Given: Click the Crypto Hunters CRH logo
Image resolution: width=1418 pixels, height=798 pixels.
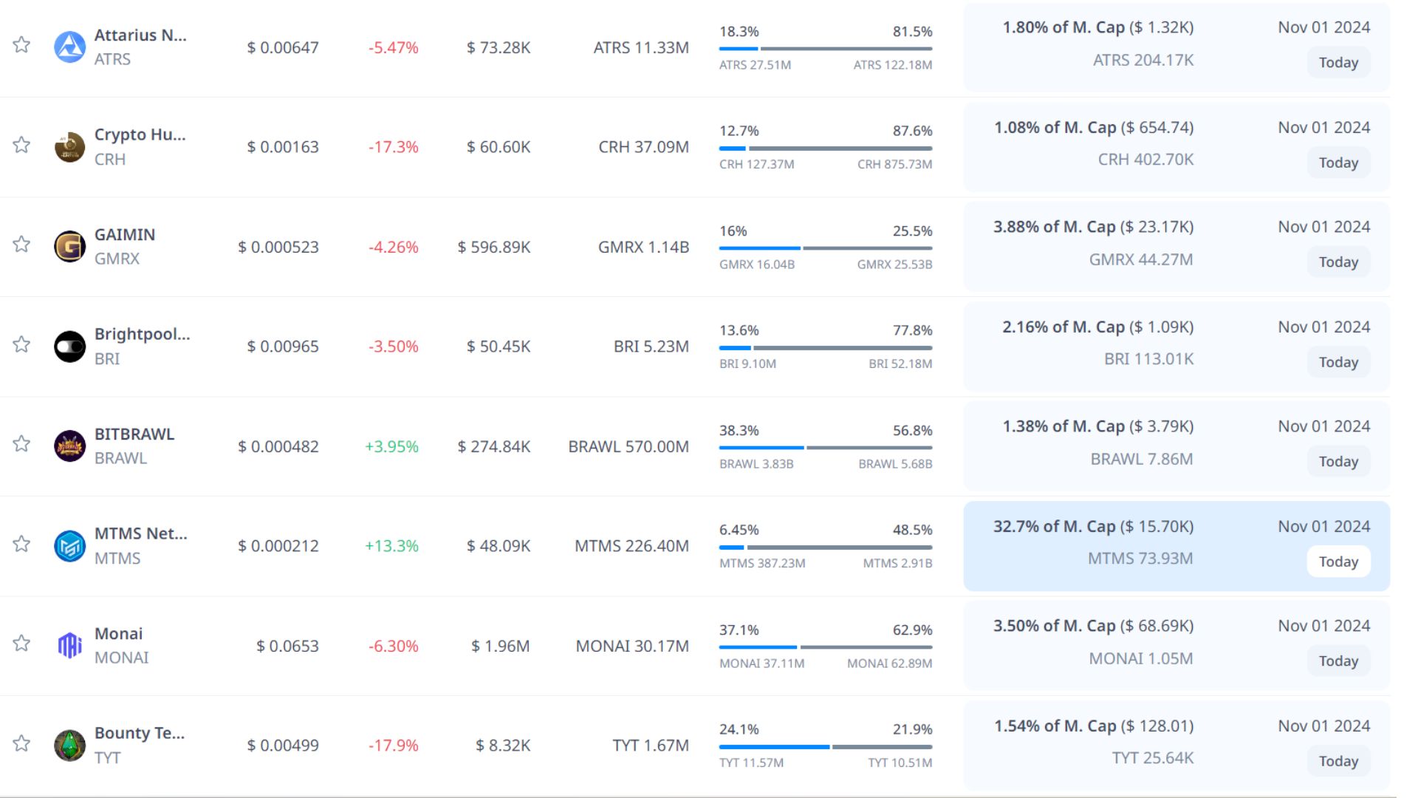Looking at the screenshot, I should click(x=69, y=147).
